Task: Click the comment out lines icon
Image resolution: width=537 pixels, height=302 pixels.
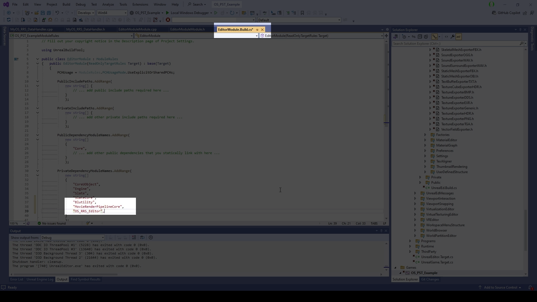Action: tap(288, 13)
